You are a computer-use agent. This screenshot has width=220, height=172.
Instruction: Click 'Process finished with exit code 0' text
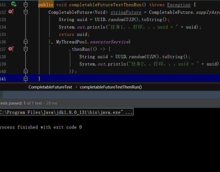click(x=41, y=127)
